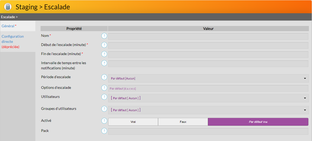Open help for Options d'escalade
Viewport: 312px width, 141px height.
[104, 88]
